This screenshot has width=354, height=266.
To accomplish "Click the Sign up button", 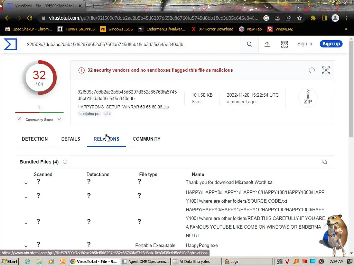I will (331, 44).
